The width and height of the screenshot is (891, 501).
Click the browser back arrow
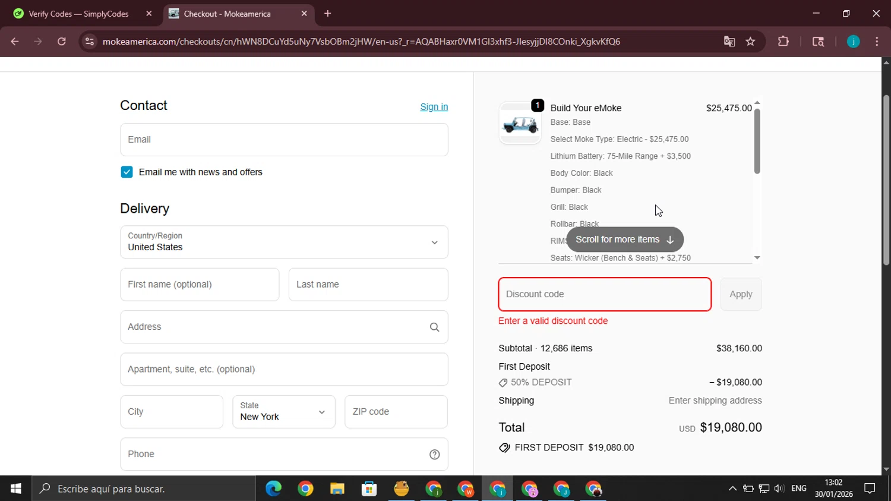coord(15,42)
